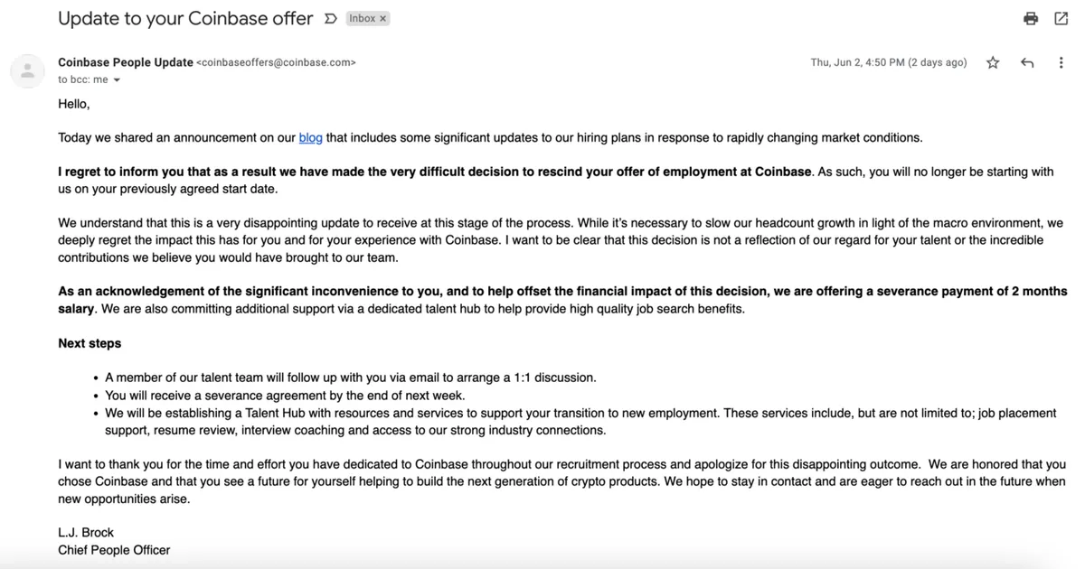Click the "to bcc: me" recipient text
The height and width of the screenshot is (569, 1085).
coord(82,79)
